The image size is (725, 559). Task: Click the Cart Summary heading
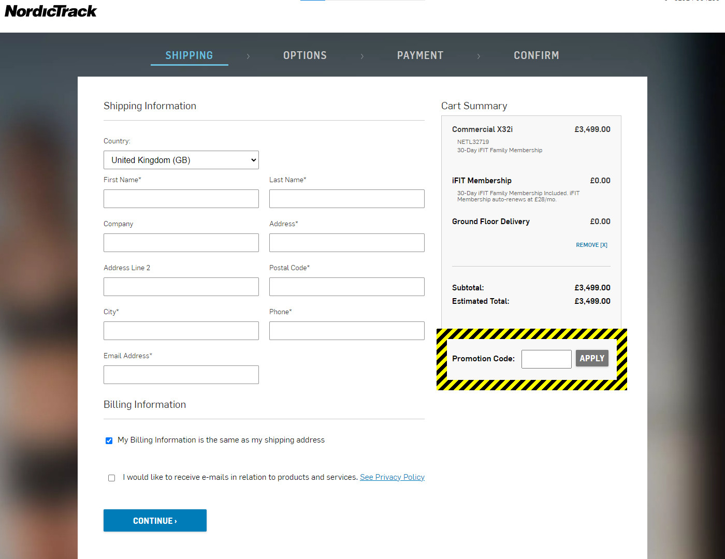point(474,106)
